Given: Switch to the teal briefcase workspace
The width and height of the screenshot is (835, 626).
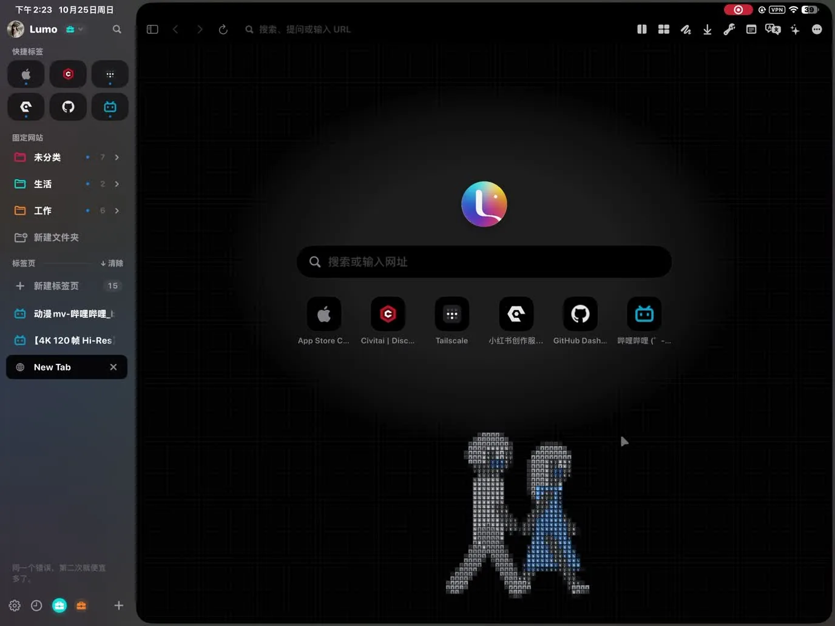Looking at the screenshot, I should (x=59, y=605).
